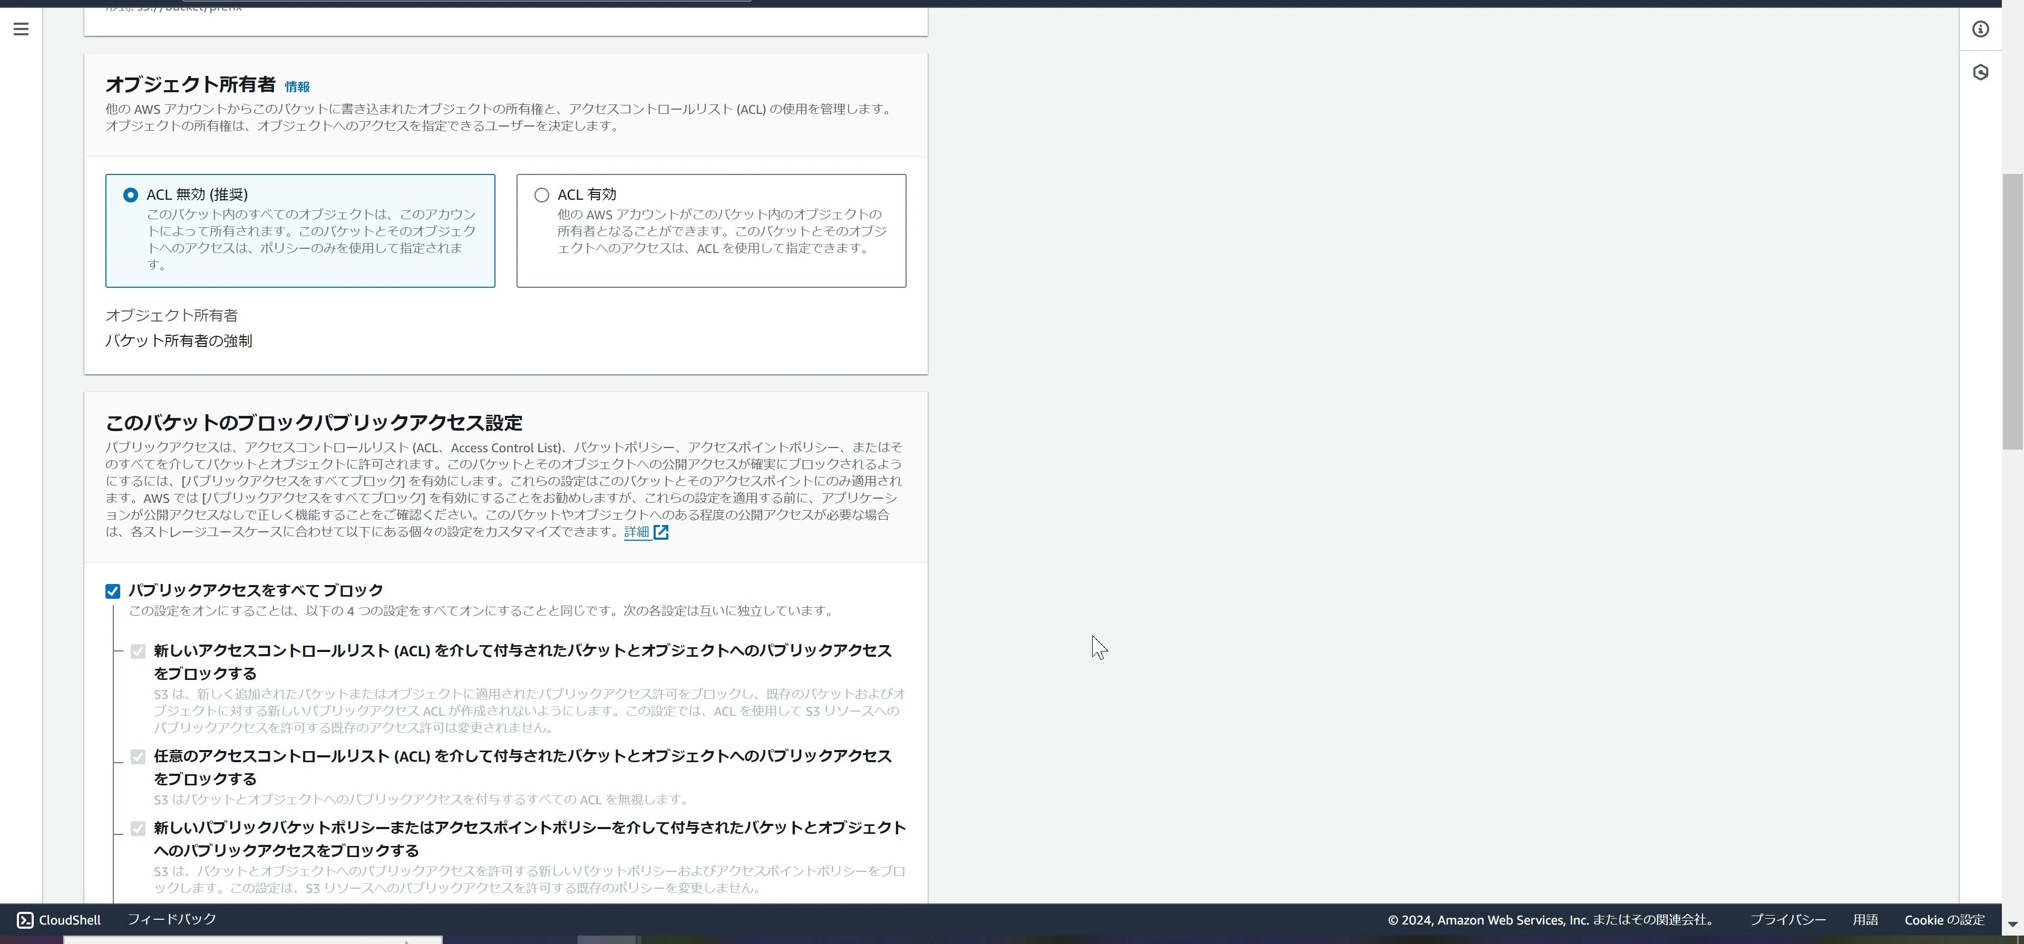The width and height of the screenshot is (2024, 944).
Task: Click the hexagon settings icon below info
Action: 1980,72
